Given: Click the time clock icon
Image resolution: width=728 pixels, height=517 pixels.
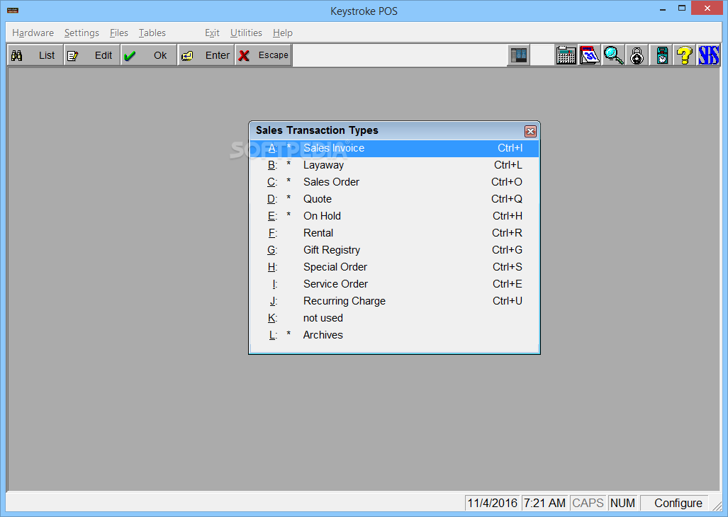Looking at the screenshot, I should click(x=661, y=56).
